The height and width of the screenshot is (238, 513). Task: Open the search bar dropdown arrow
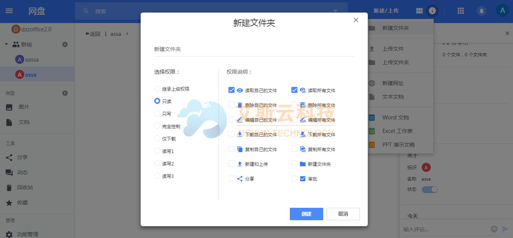[335, 11]
